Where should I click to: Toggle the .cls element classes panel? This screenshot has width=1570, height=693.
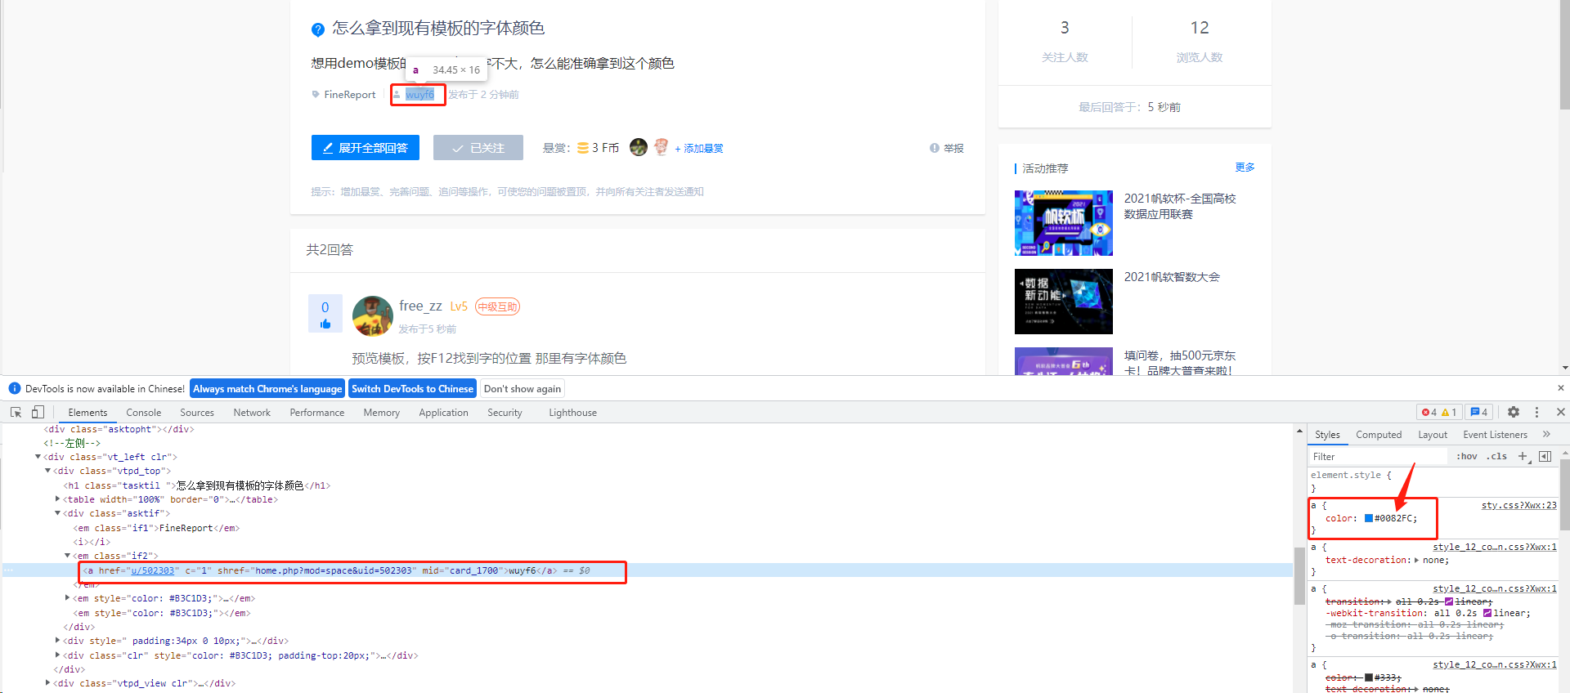point(1496,457)
